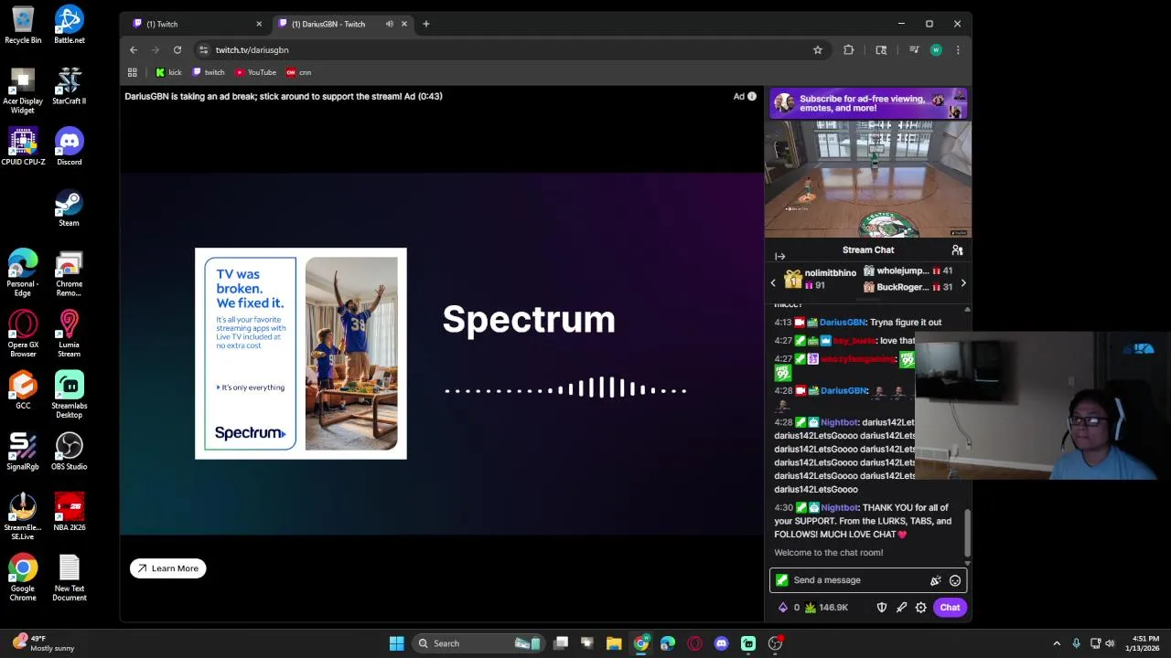
Task: Open Discord desktop shortcut
Action: [x=70, y=146]
